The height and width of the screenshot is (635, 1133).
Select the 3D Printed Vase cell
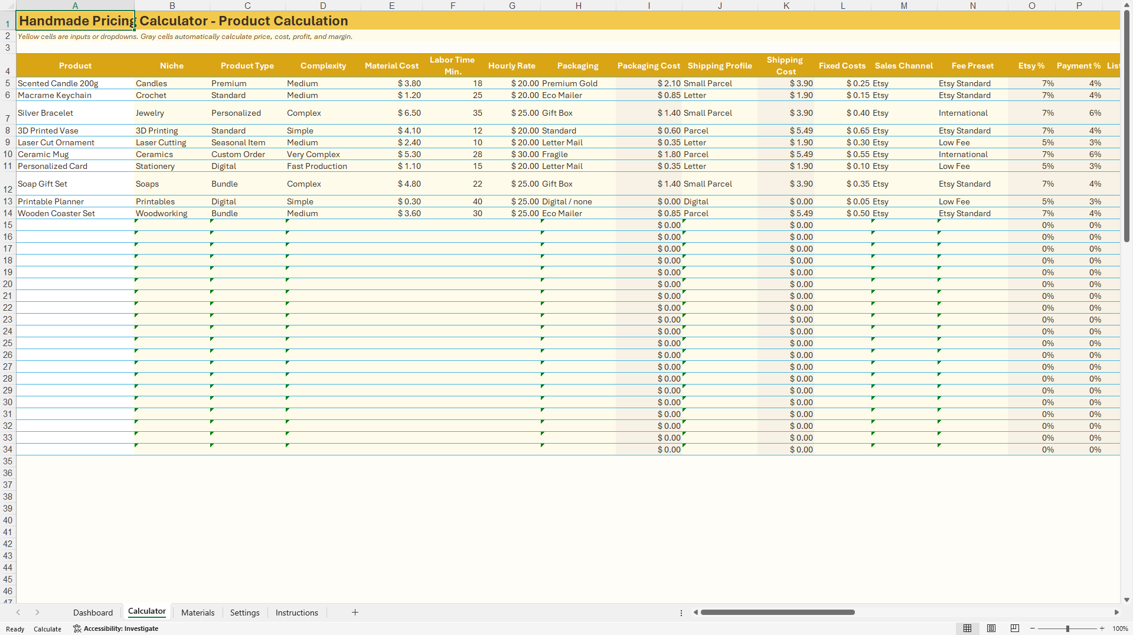[x=75, y=131]
